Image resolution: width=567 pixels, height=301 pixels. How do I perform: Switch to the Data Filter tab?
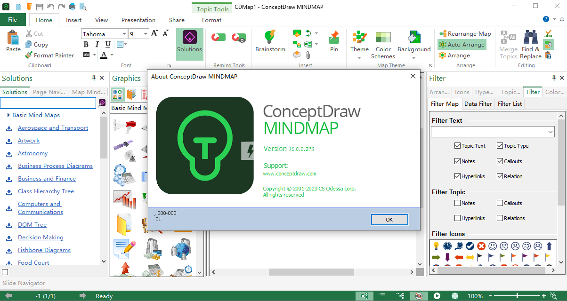(x=478, y=103)
